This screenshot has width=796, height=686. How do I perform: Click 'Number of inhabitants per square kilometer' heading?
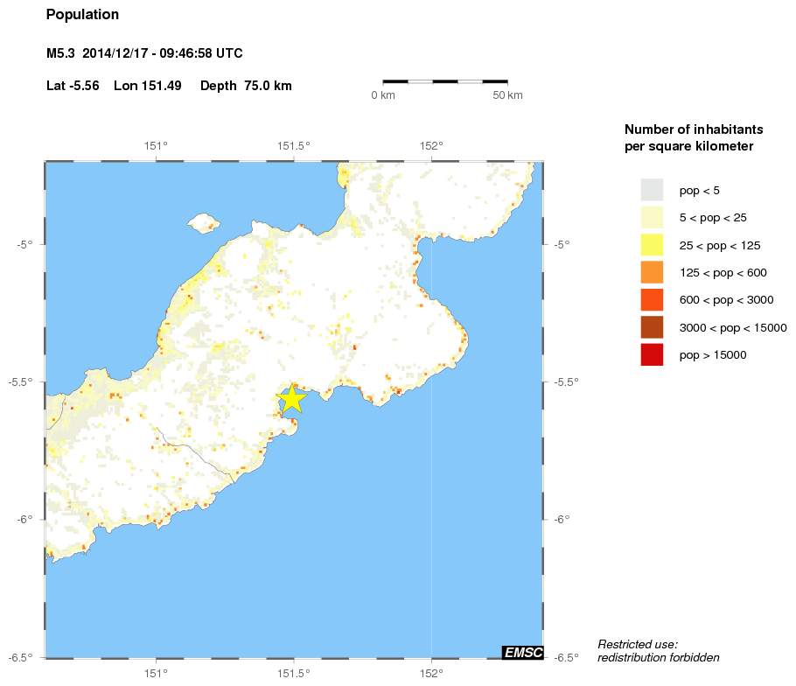coord(689,137)
